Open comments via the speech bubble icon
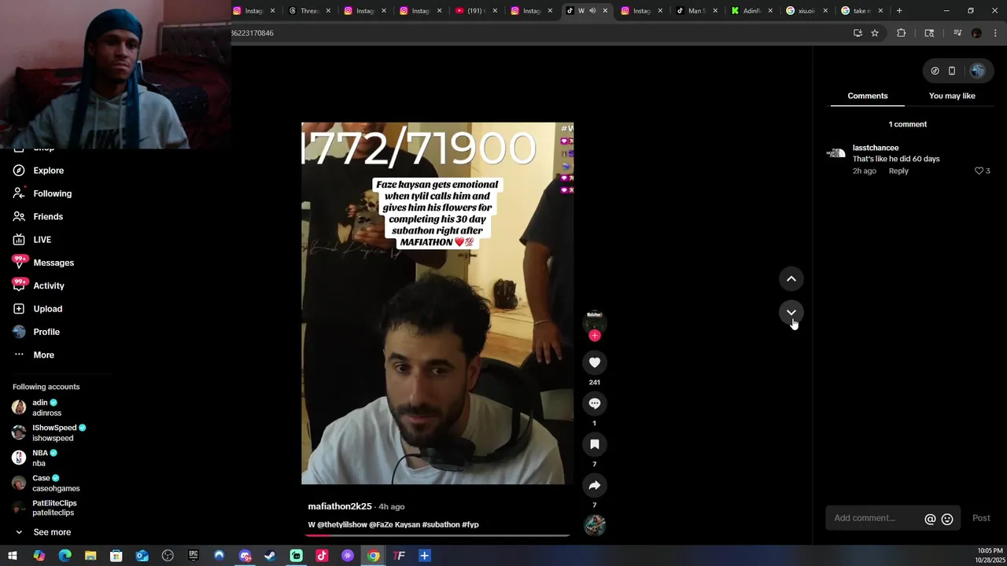 coord(595,403)
